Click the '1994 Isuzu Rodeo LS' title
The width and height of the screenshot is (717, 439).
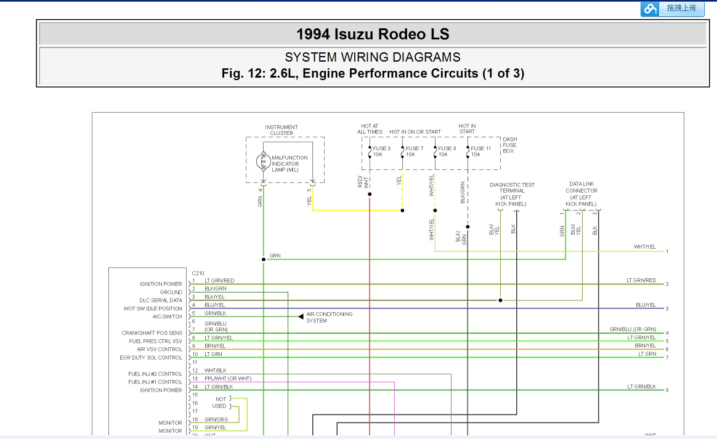click(x=373, y=34)
